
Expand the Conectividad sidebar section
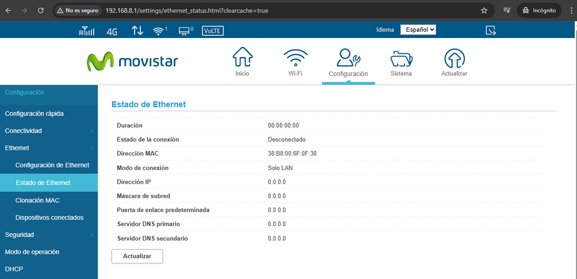click(49, 131)
